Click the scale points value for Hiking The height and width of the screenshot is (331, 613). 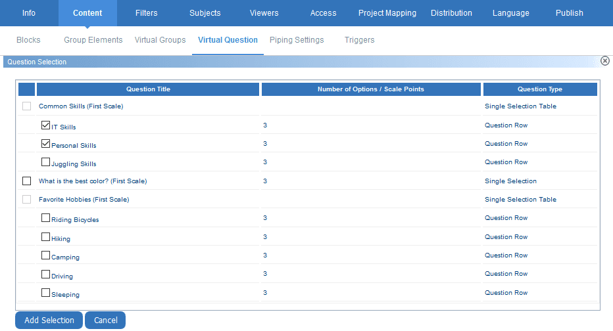coord(265,237)
